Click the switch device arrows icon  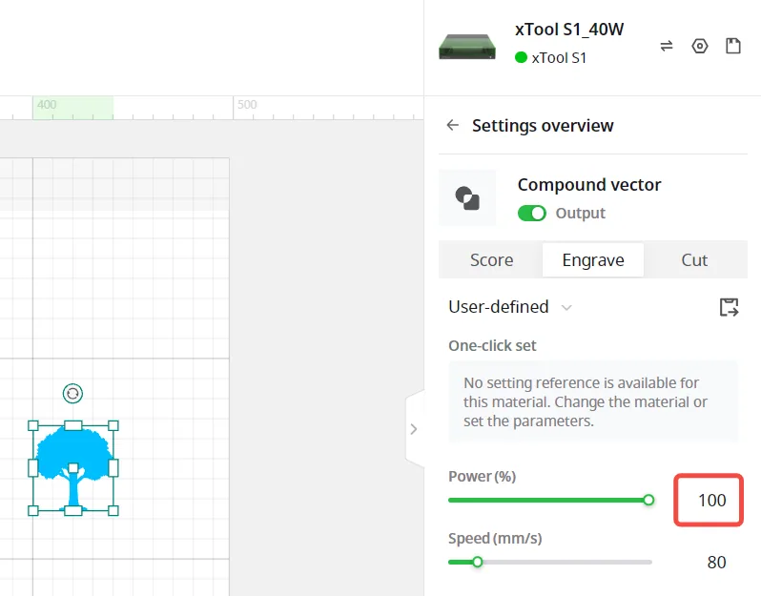(x=667, y=46)
